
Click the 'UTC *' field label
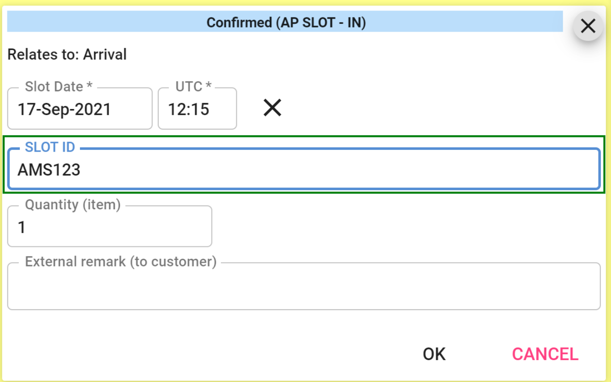point(193,86)
